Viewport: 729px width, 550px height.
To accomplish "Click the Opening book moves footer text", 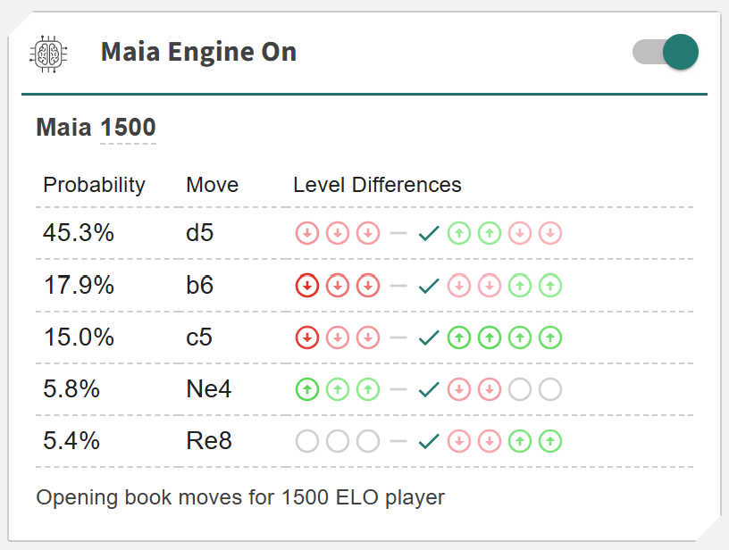I will point(240,497).
